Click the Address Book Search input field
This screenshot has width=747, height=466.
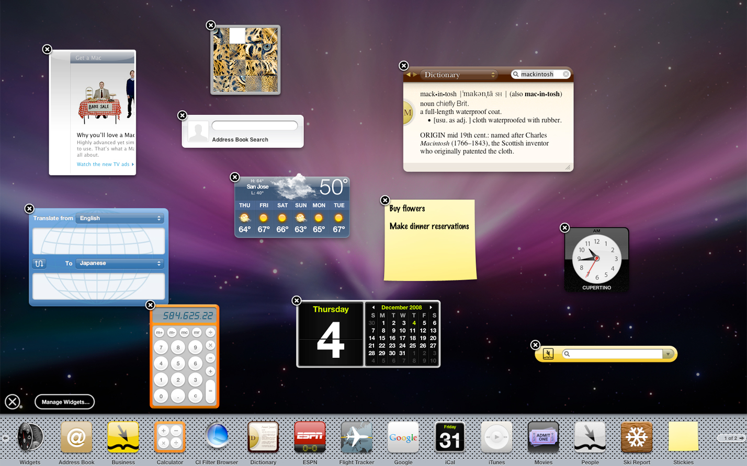(x=255, y=126)
